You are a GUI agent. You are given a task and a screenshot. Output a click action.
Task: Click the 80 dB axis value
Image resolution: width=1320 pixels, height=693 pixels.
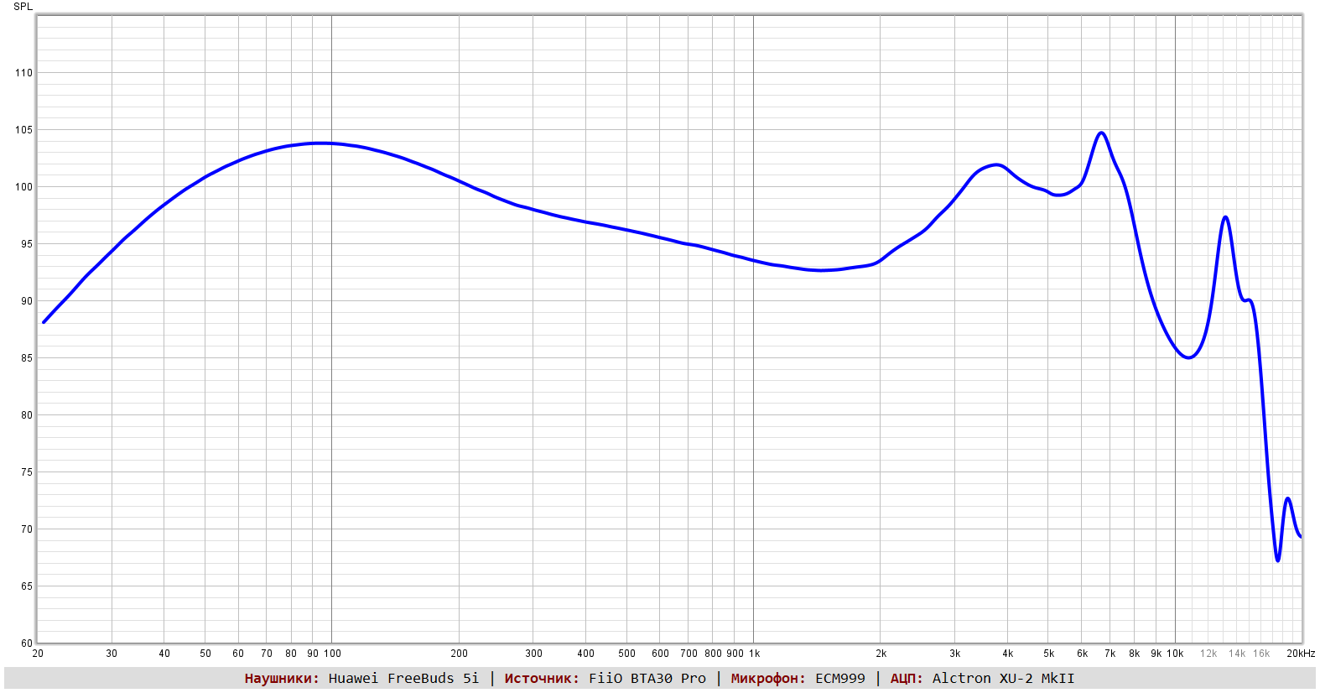click(27, 415)
